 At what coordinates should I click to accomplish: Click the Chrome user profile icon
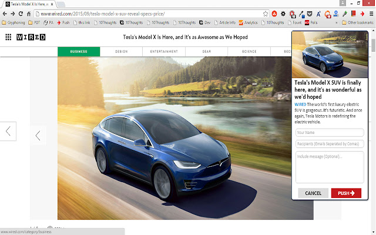(343, 3)
